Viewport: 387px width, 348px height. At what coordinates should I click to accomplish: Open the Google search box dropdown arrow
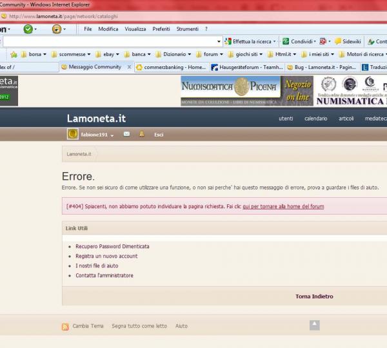pyautogui.click(x=219, y=41)
